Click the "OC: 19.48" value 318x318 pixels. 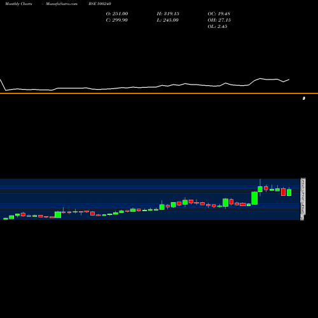click(219, 14)
